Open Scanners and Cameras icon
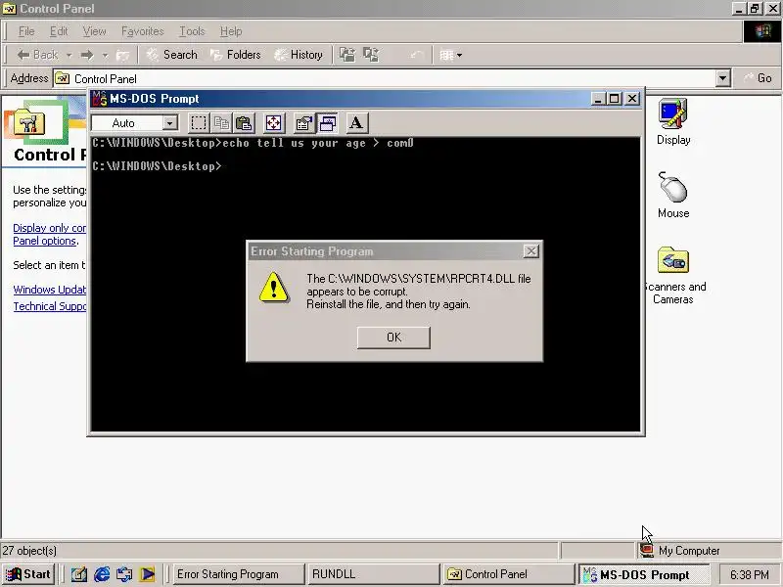 673,276
